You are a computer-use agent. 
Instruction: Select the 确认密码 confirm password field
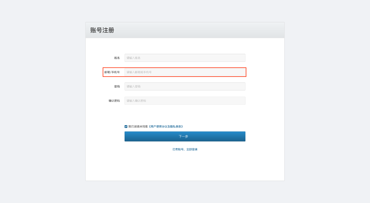click(185, 101)
